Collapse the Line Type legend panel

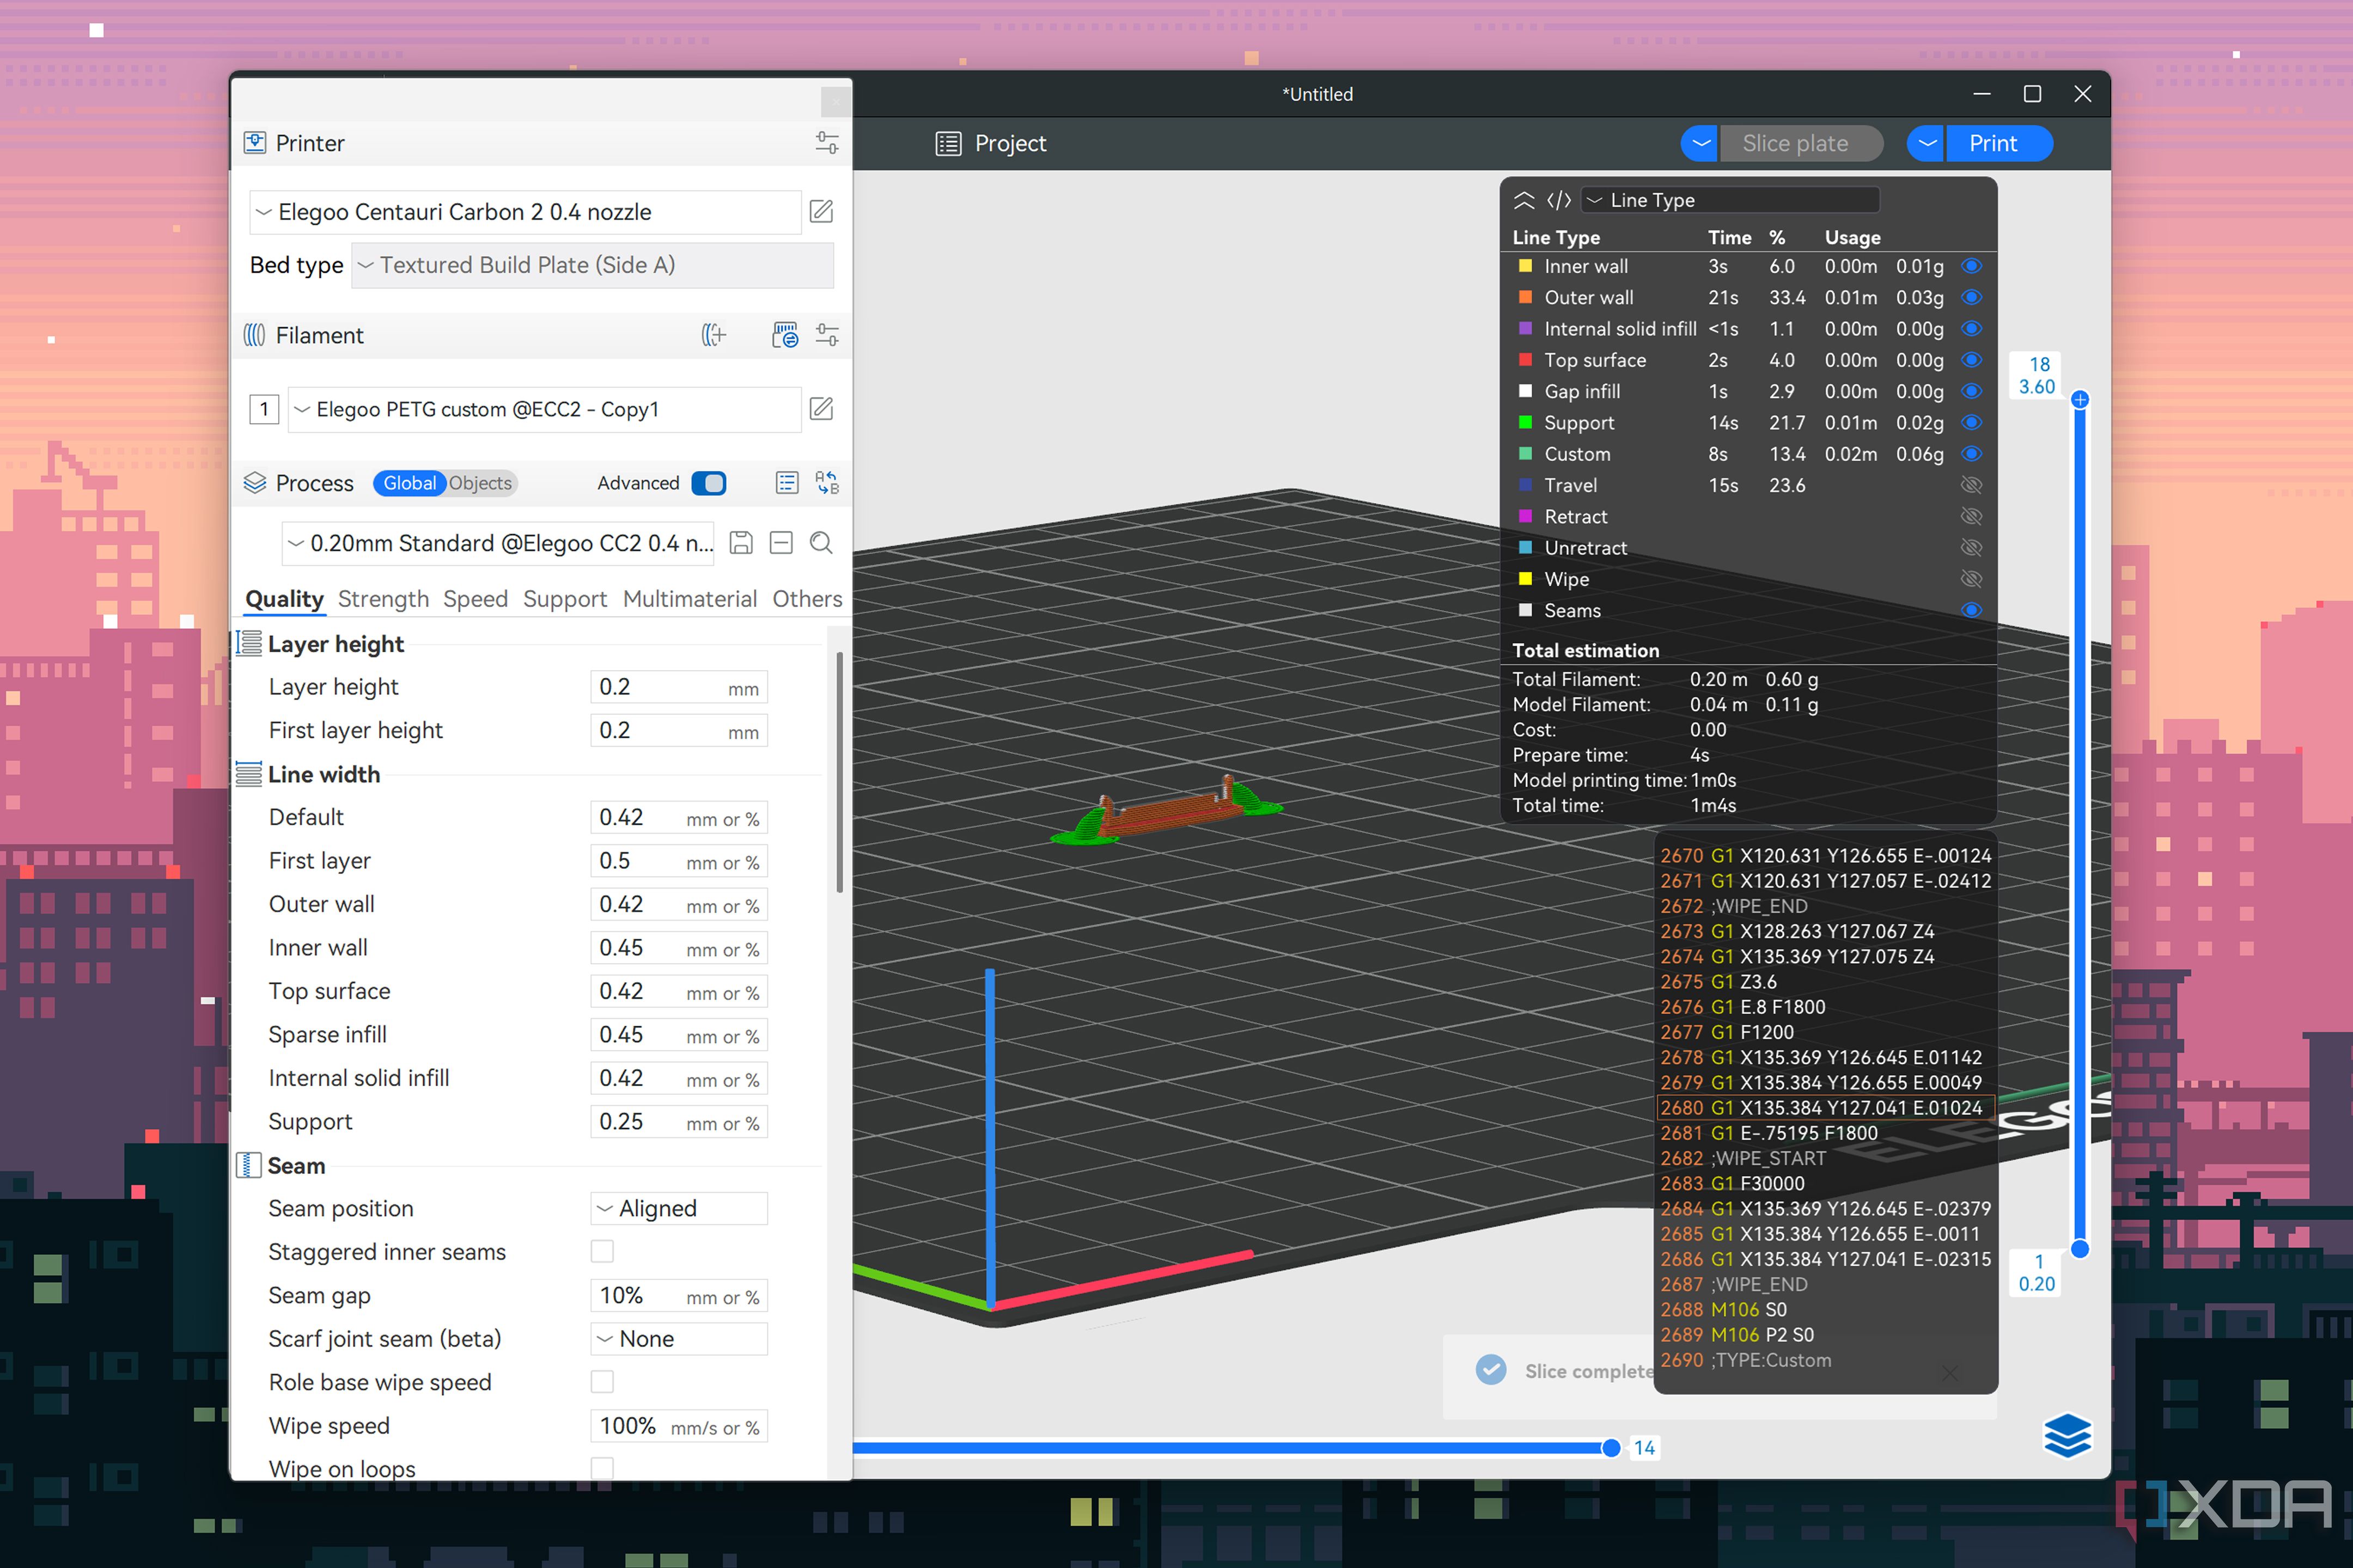(x=1523, y=200)
